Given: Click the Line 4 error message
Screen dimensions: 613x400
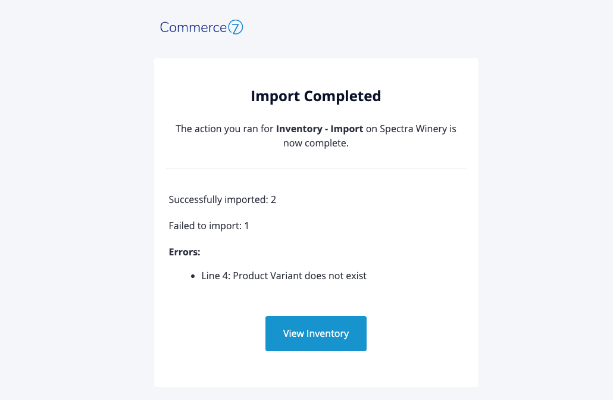Looking at the screenshot, I should point(284,276).
